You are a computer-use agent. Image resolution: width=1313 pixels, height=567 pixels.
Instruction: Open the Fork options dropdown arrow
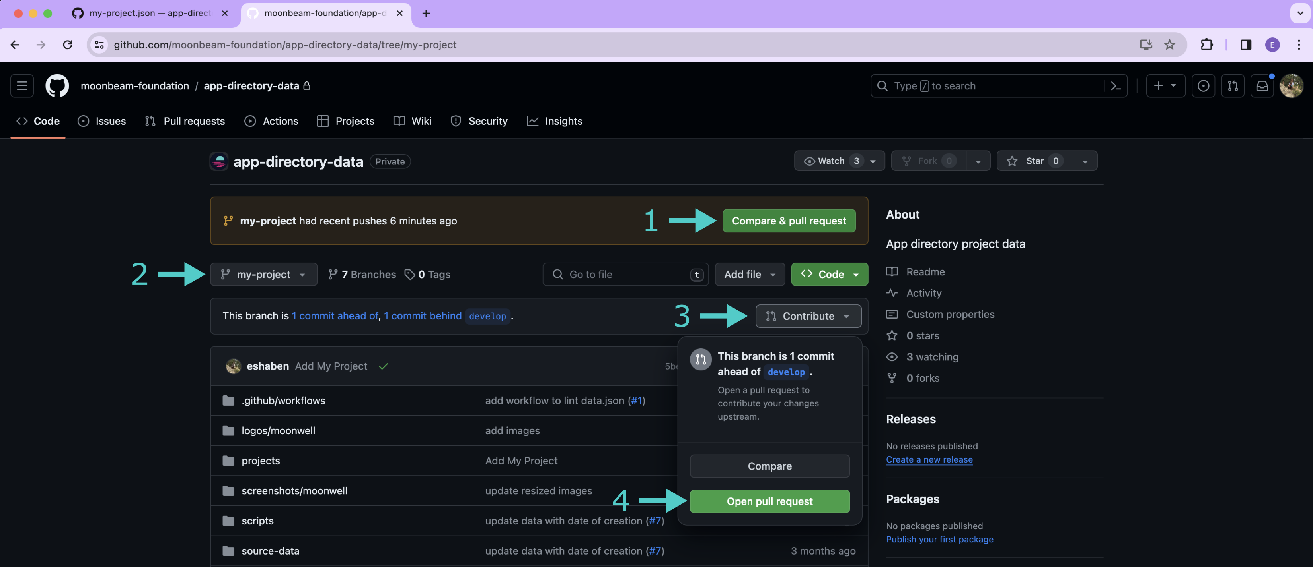pyautogui.click(x=978, y=161)
